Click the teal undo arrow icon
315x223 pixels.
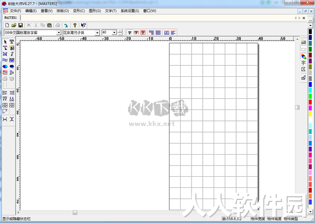coord(66,25)
